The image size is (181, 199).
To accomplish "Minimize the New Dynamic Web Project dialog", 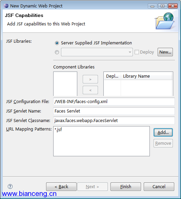I will click(x=153, y=6).
